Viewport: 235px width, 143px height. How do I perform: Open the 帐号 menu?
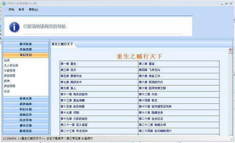coord(21,9)
